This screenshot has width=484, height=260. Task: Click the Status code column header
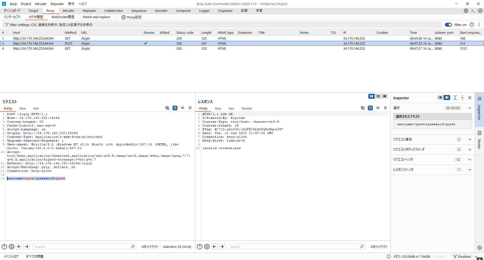188,32
